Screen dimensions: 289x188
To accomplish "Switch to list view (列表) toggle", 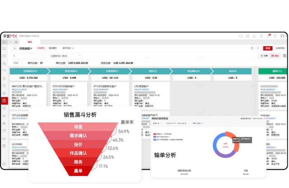I will [x=264, y=56].
